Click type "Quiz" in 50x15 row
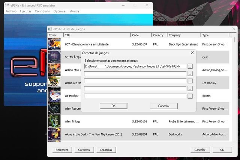 [205, 57]
